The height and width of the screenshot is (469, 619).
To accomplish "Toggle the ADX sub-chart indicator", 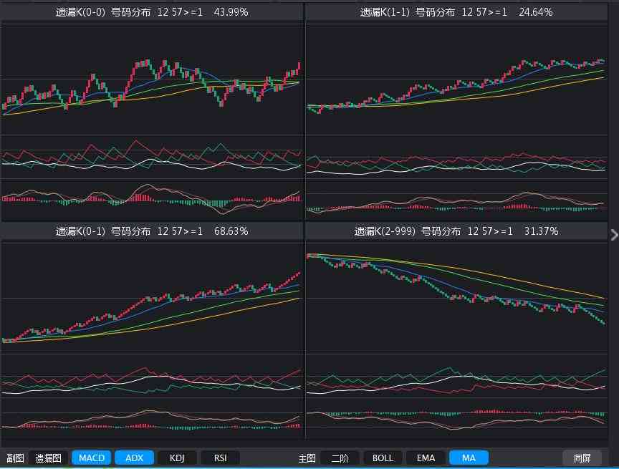I will (134, 458).
